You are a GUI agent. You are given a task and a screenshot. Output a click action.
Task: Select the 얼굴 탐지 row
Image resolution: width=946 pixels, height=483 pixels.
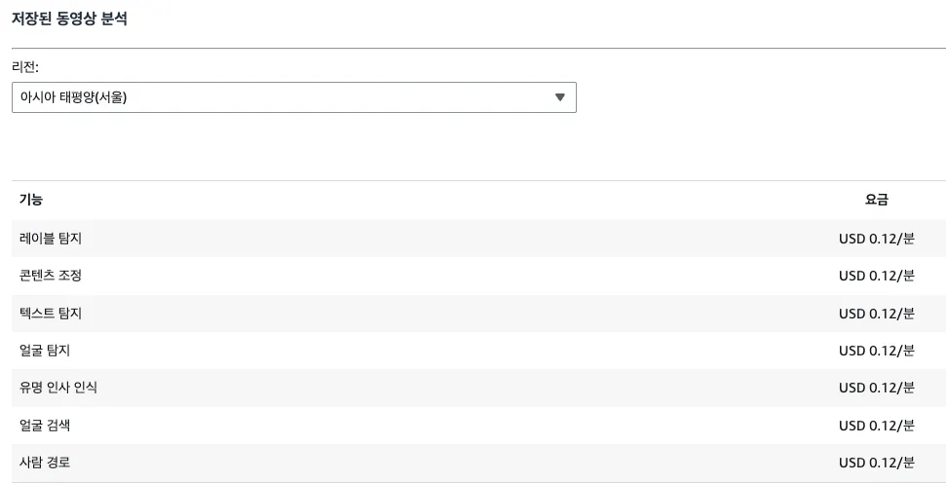click(x=45, y=351)
